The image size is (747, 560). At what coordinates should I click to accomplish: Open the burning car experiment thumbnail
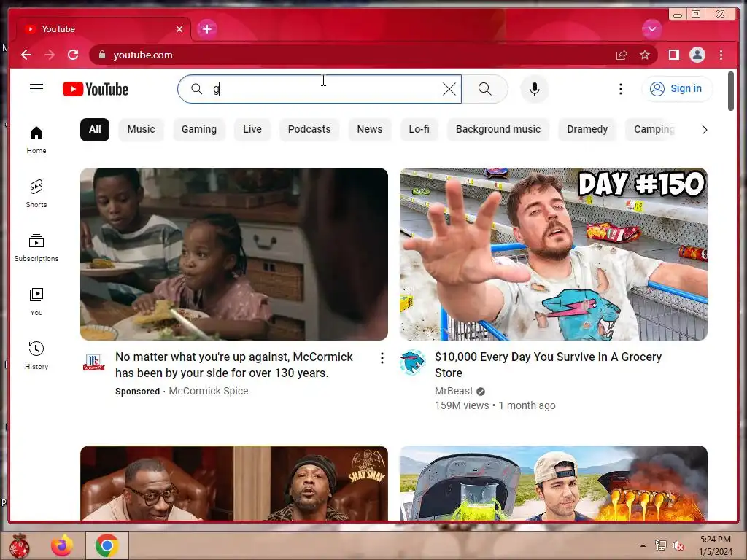click(x=553, y=483)
